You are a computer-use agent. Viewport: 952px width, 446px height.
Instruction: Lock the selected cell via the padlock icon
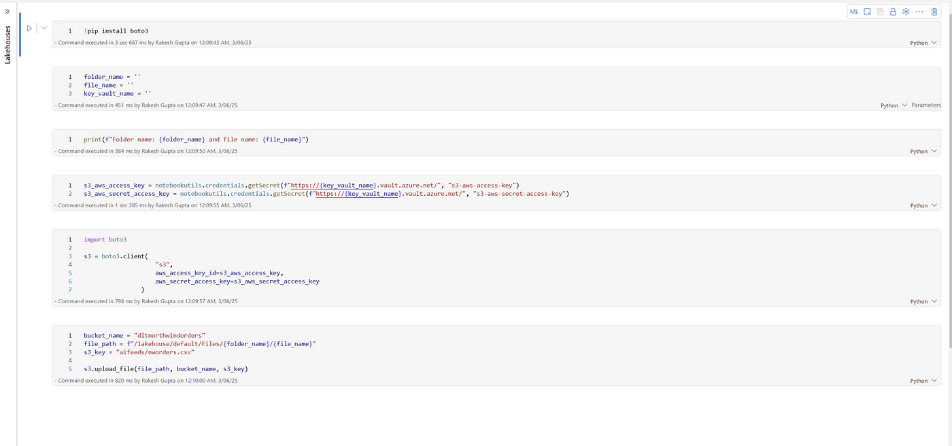(x=892, y=11)
